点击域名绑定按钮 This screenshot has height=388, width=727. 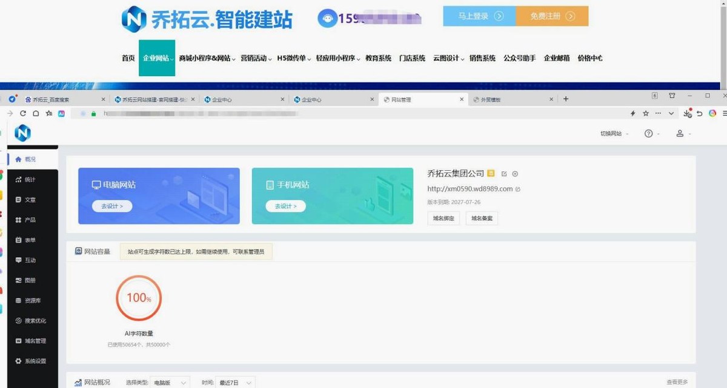tap(443, 219)
